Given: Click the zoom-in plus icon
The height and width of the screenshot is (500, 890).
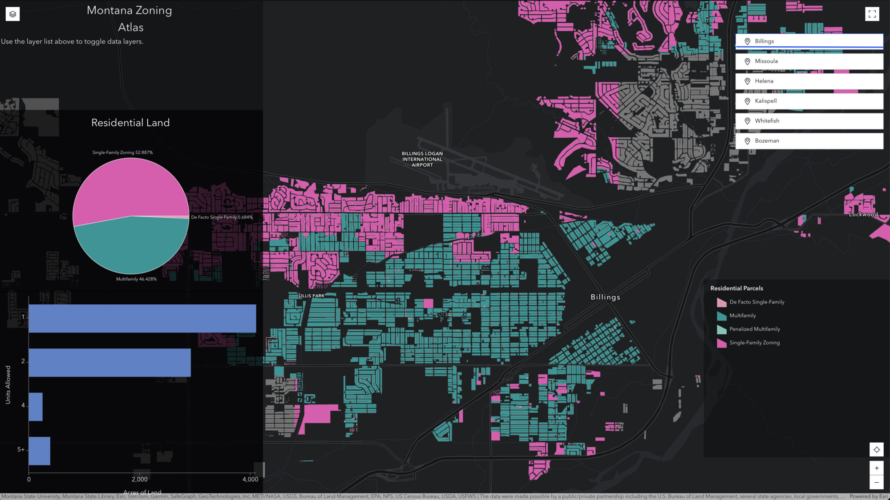Looking at the screenshot, I should click(x=876, y=468).
